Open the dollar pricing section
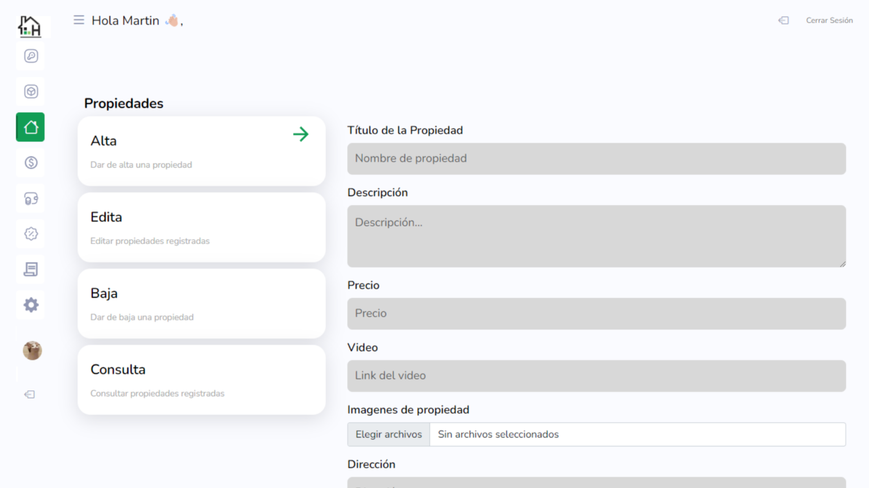Image resolution: width=869 pixels, height=488 pixels. (x=31, y=163)
